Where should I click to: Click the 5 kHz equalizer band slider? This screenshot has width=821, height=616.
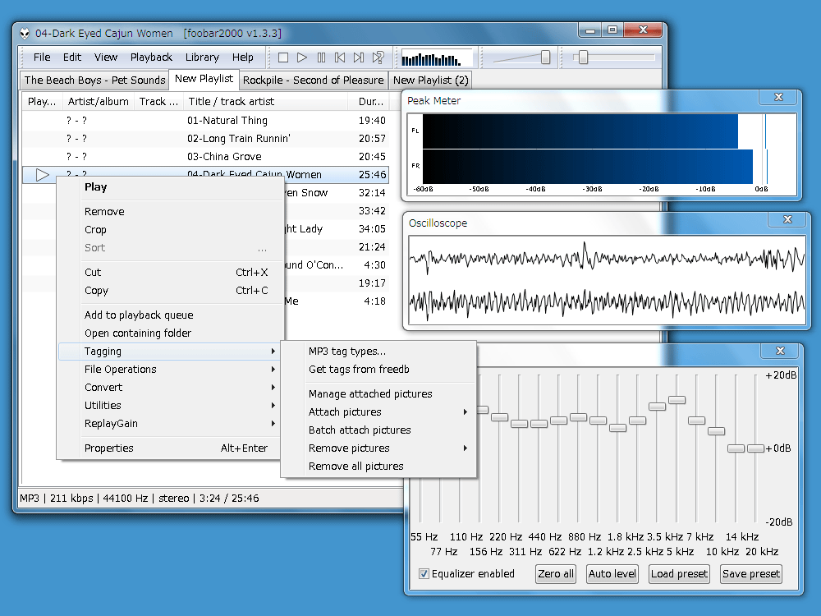pos(677,400)
